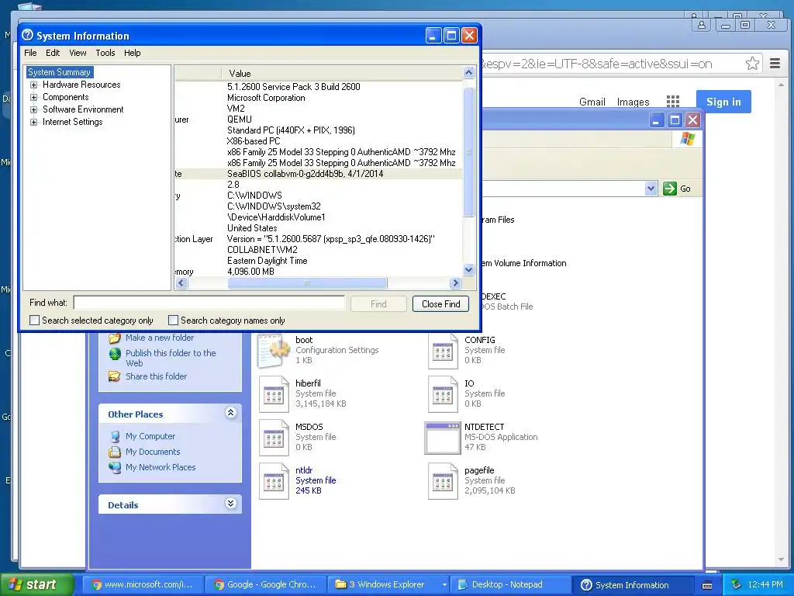Viewport: 794px width, 596px height.
Task: Expand the Components tree node
Action: pos(33,97)
